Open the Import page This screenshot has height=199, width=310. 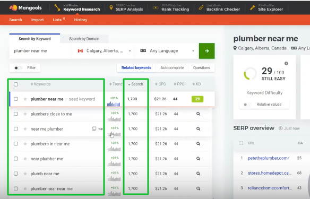(37, 20)
